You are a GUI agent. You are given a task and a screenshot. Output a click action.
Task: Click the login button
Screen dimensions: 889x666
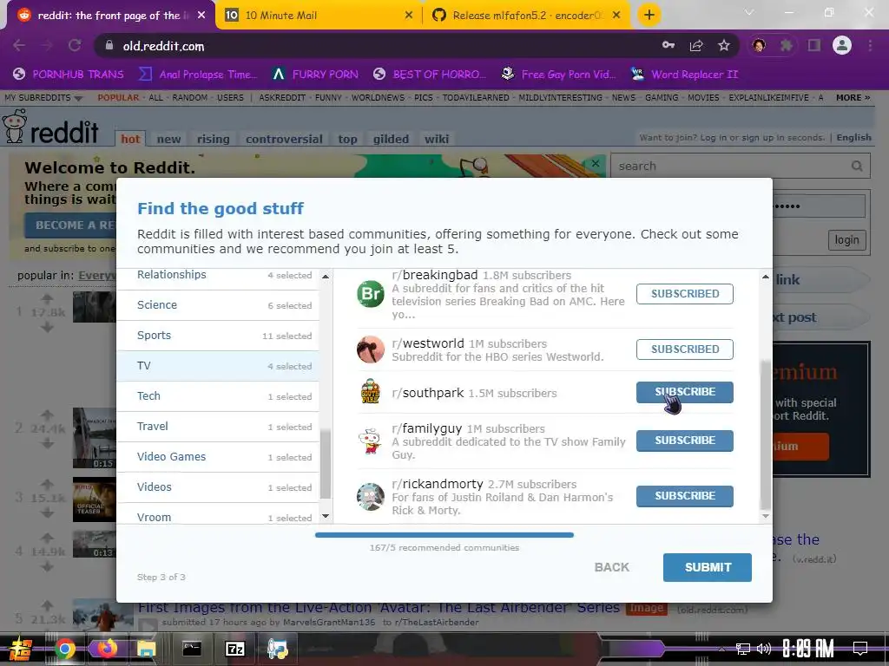point(846,240)
